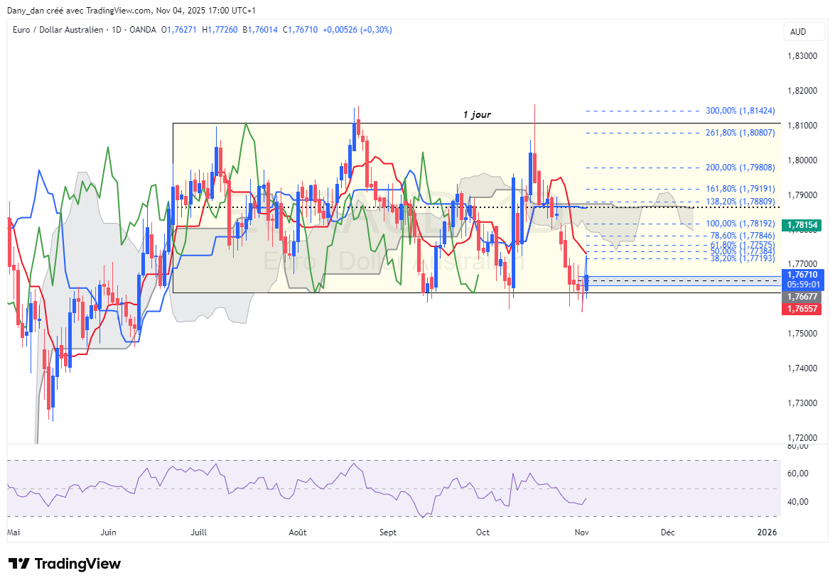835x585 pixels.
Task: Click the 05:59:01 candle countdown
Action: point(802,285)
